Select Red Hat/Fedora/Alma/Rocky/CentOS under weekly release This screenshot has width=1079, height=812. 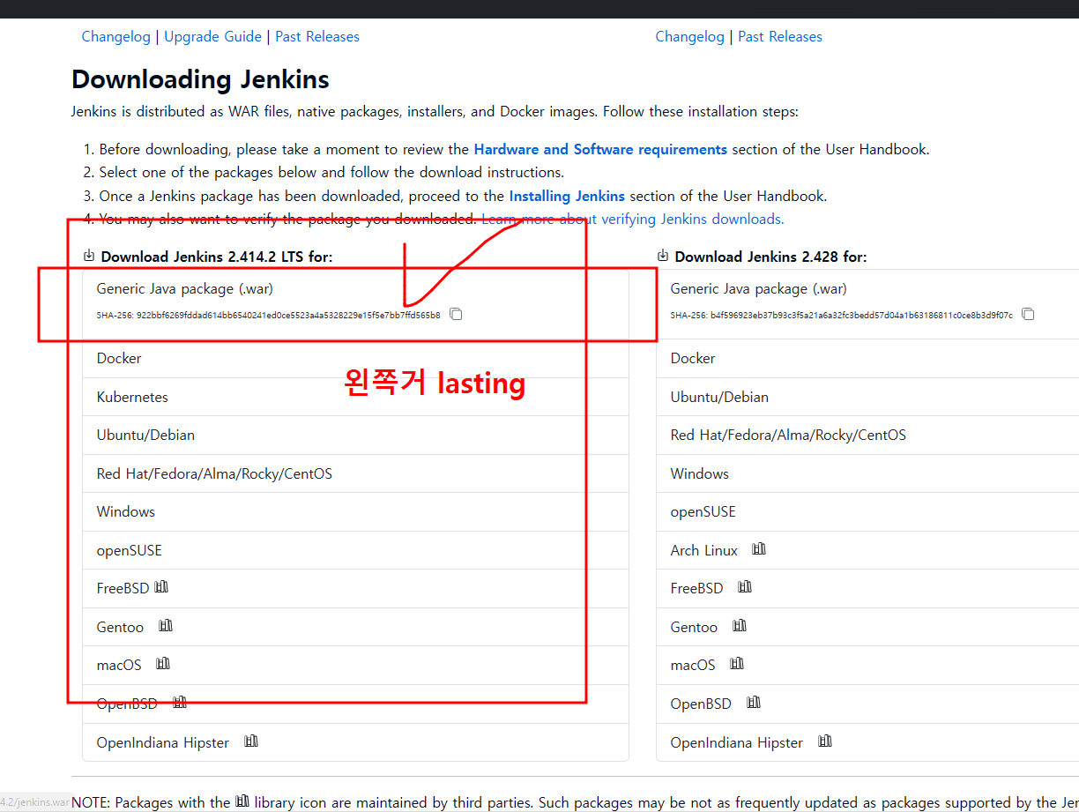coord(867,435)
